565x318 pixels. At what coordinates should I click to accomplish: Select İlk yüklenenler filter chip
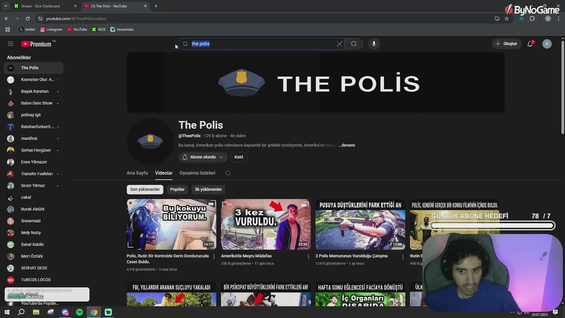pyautogui.click(x=208, y=189)
